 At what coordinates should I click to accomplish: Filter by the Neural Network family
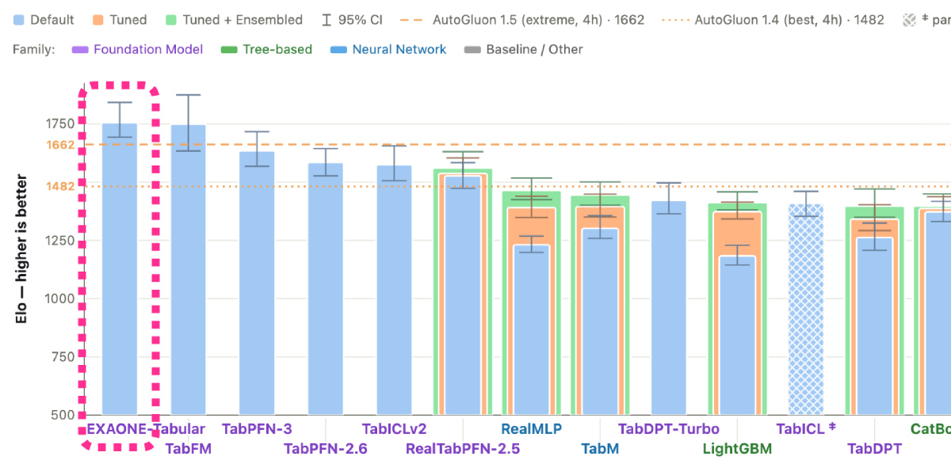coord(388,49)
